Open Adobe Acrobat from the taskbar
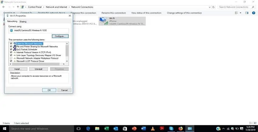 pos(162,129)
